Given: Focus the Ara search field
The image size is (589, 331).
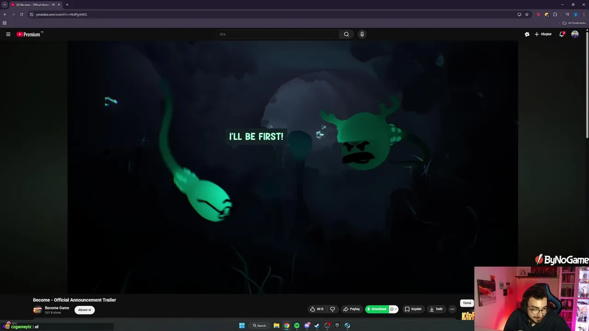Looking at the screenshot, I should coord(278,34).
